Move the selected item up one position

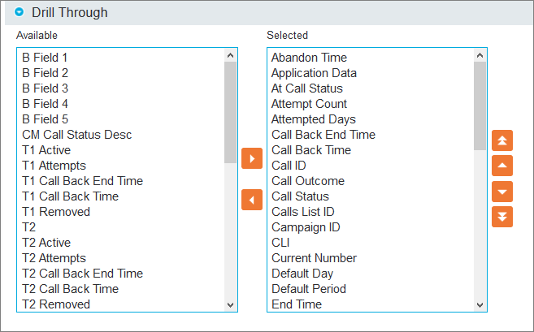[502, 166]
